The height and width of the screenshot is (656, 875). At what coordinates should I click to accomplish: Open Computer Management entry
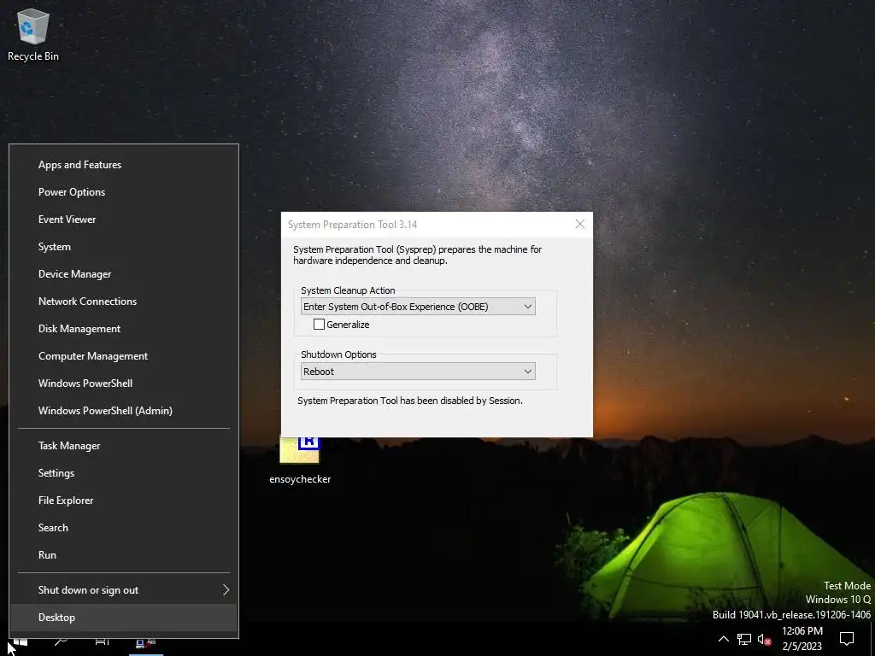point(124,356)
